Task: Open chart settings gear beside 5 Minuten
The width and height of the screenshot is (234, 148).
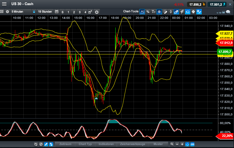Action: click(7, 12)
